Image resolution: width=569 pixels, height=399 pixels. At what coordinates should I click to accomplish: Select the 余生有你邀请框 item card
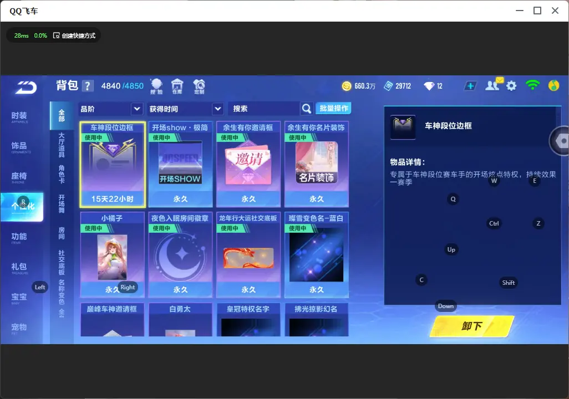click(x=248, y=165)
